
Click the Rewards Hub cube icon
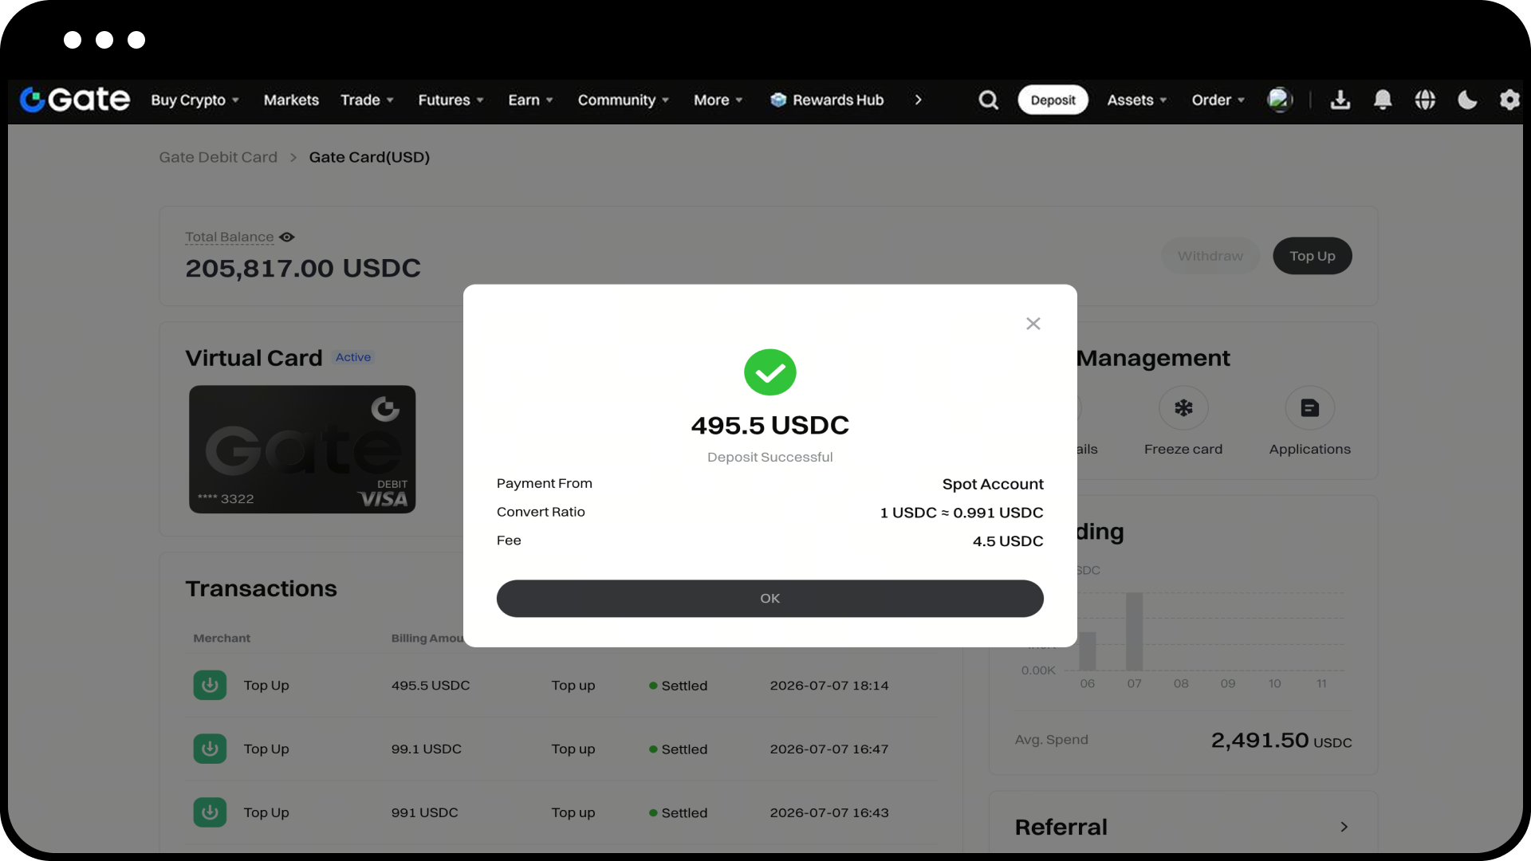click(x=778, y=100)
